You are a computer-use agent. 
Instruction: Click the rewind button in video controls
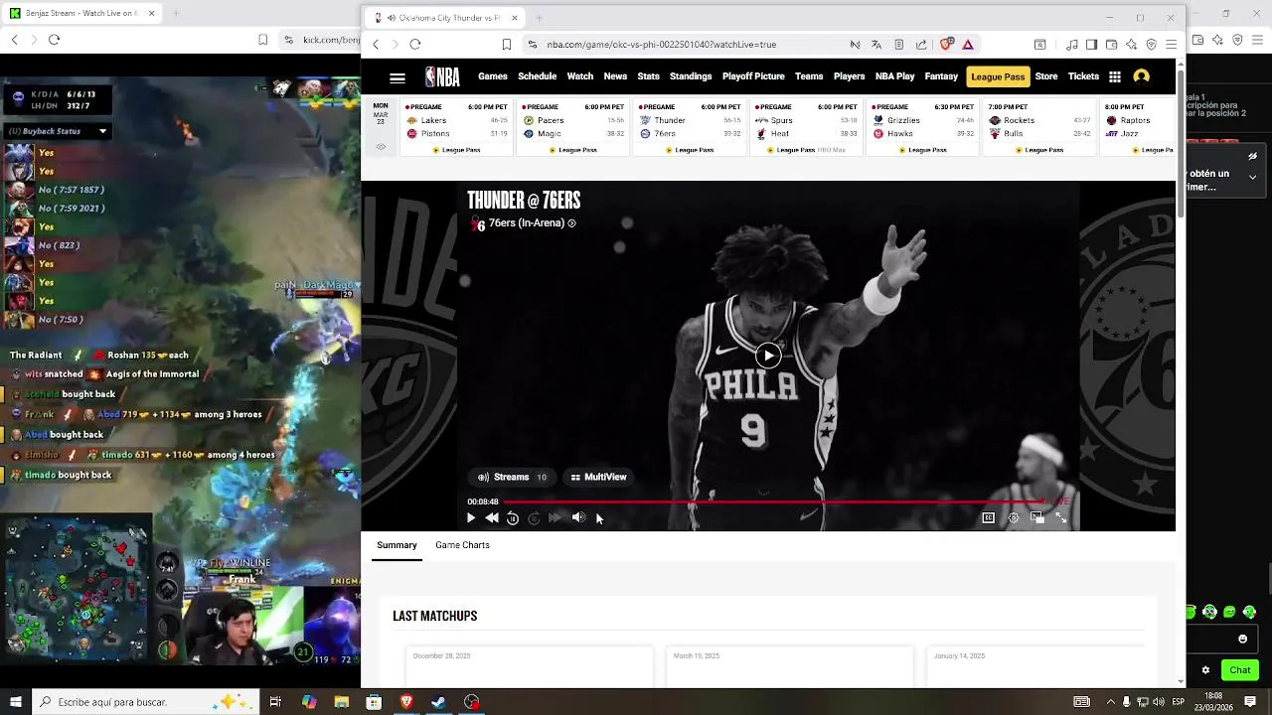point(492,517)
